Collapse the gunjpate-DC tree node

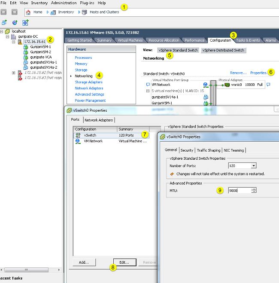(7, 37)
